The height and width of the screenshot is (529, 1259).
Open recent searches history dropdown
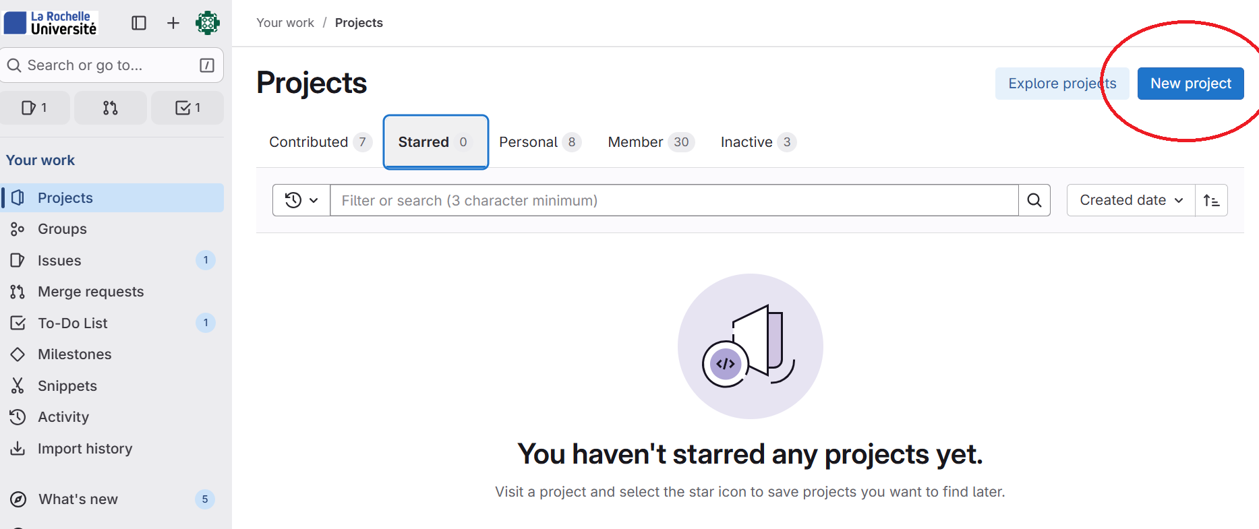pos(301,200)
